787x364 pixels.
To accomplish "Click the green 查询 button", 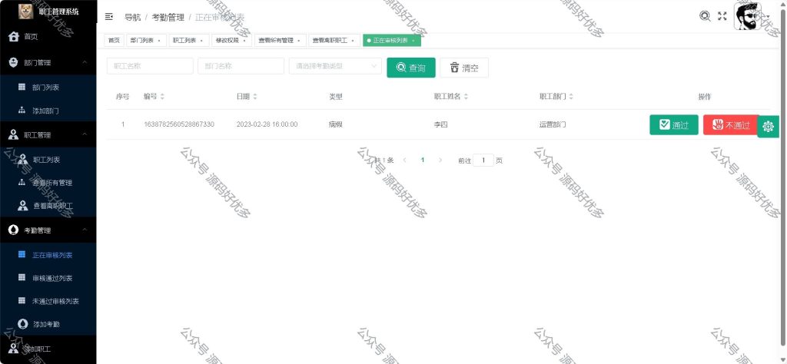I will pos(411,68).
